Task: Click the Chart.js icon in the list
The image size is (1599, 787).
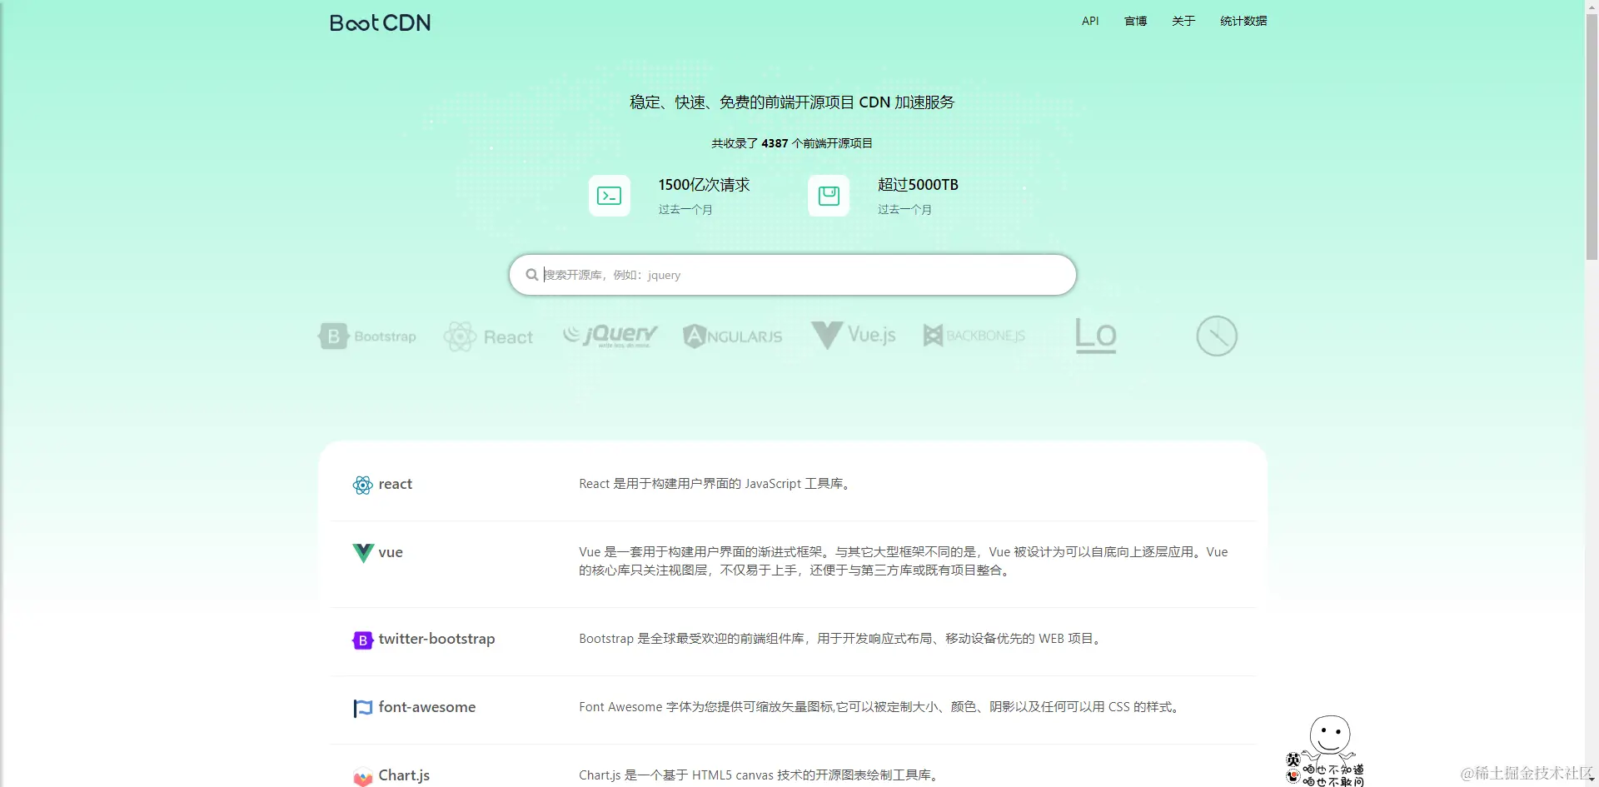Action: click(363, 777)
